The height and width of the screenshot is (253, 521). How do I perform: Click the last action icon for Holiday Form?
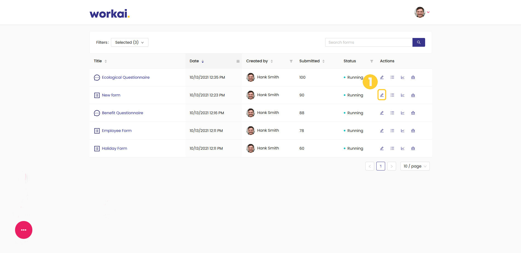(413, 148)
